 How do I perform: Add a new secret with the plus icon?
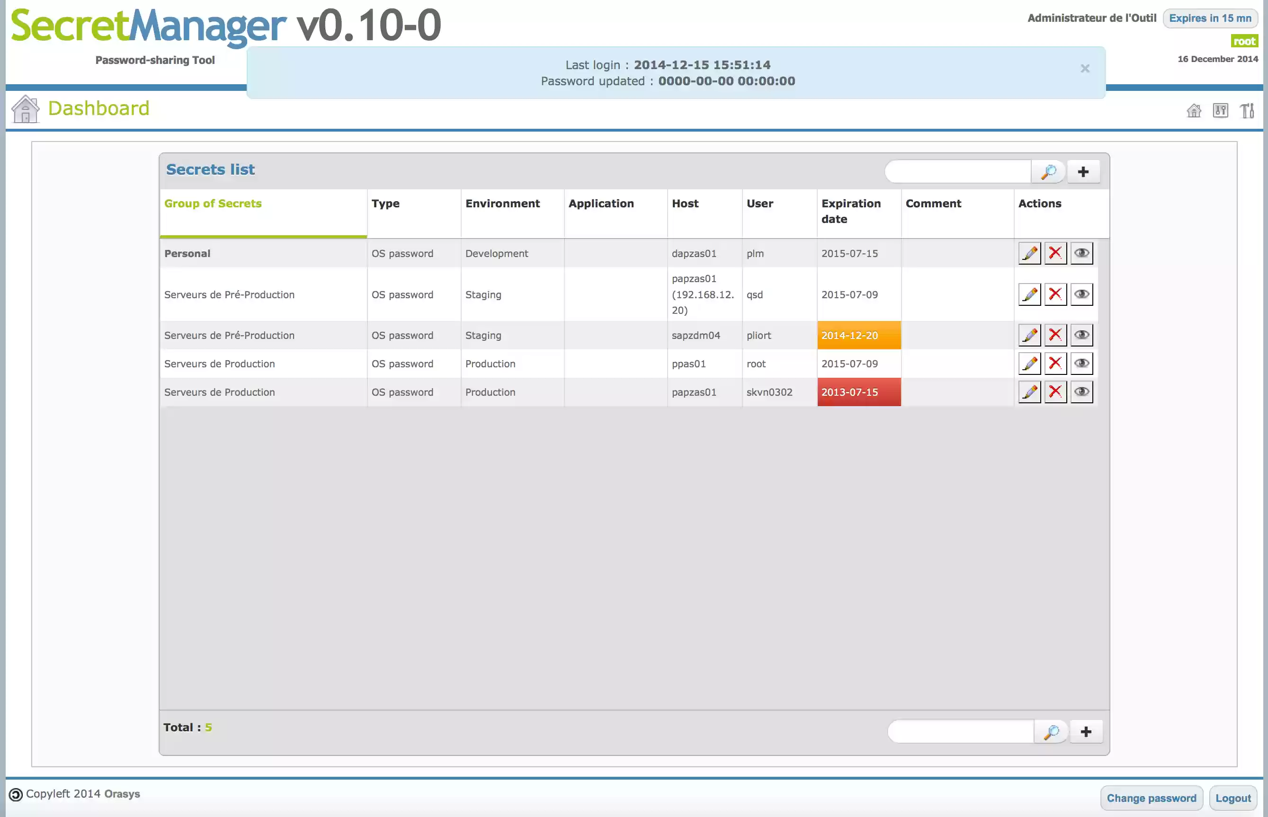[x=1083, y=171]
